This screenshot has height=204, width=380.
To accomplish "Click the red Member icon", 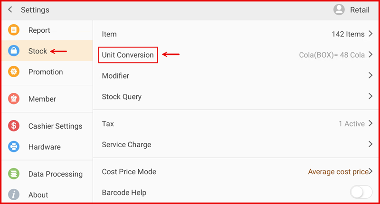I will [14, 99].
